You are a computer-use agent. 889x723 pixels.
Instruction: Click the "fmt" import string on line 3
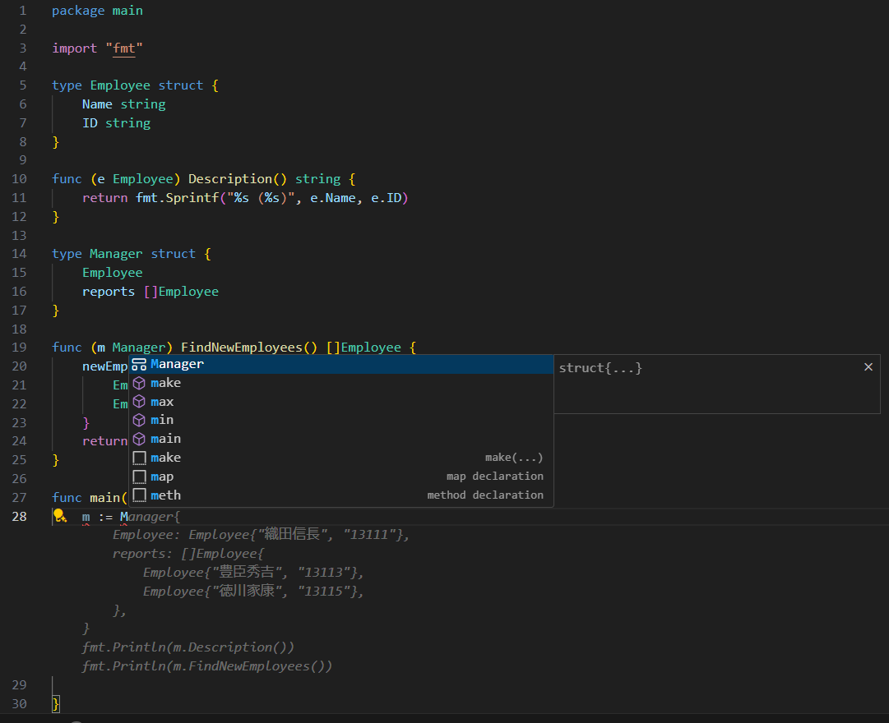click(124, 48)
